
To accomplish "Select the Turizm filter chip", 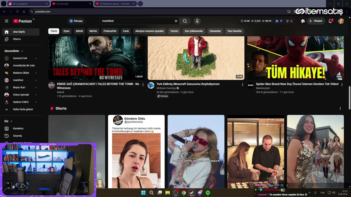I will click(174, 31).
